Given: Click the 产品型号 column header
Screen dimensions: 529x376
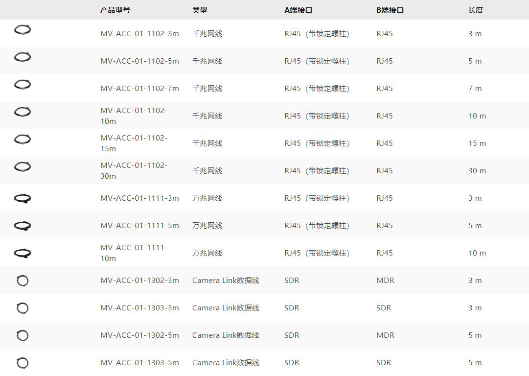Looking at the screenshot, I should tap(115, 10).
